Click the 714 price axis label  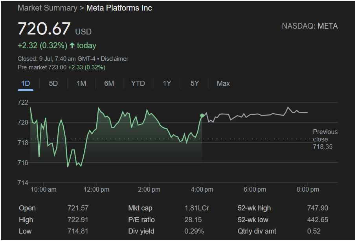click(x=23, y=183)
